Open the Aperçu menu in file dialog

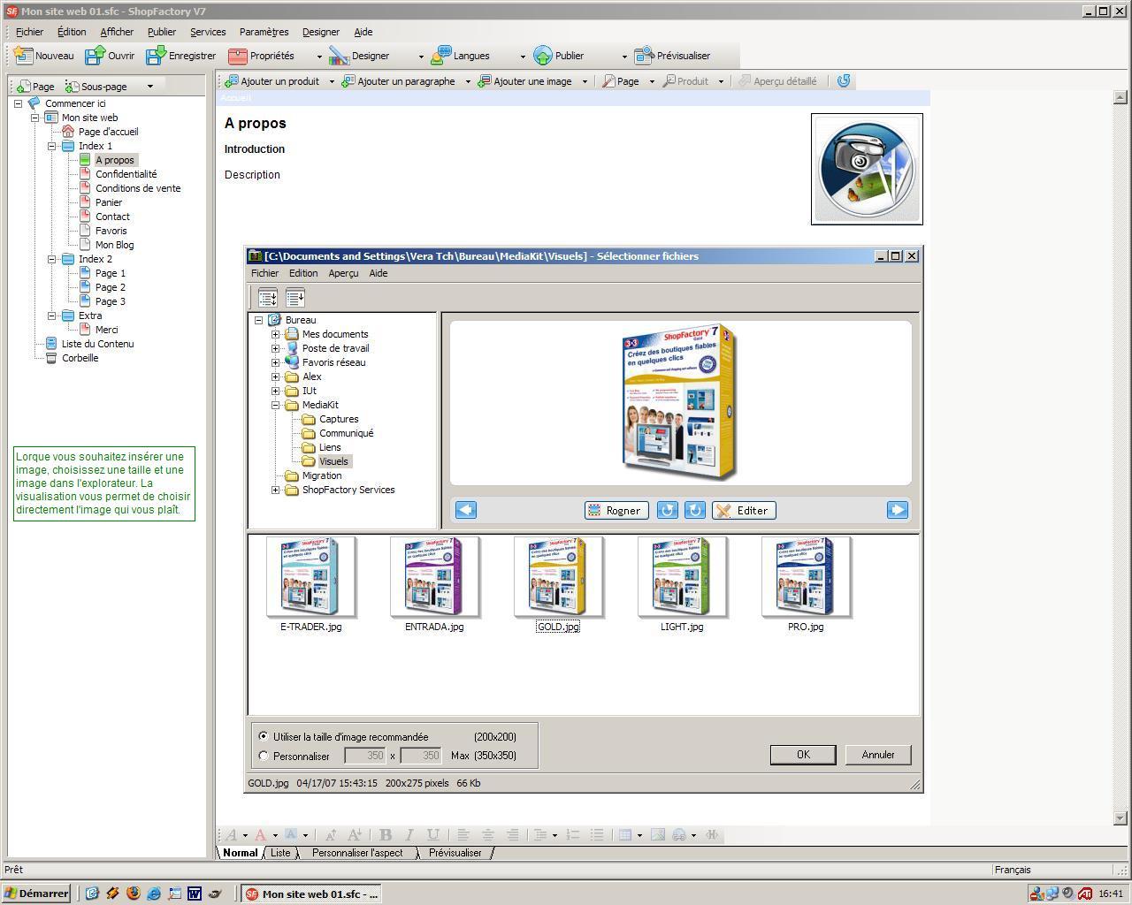click(x=343, y=273)
